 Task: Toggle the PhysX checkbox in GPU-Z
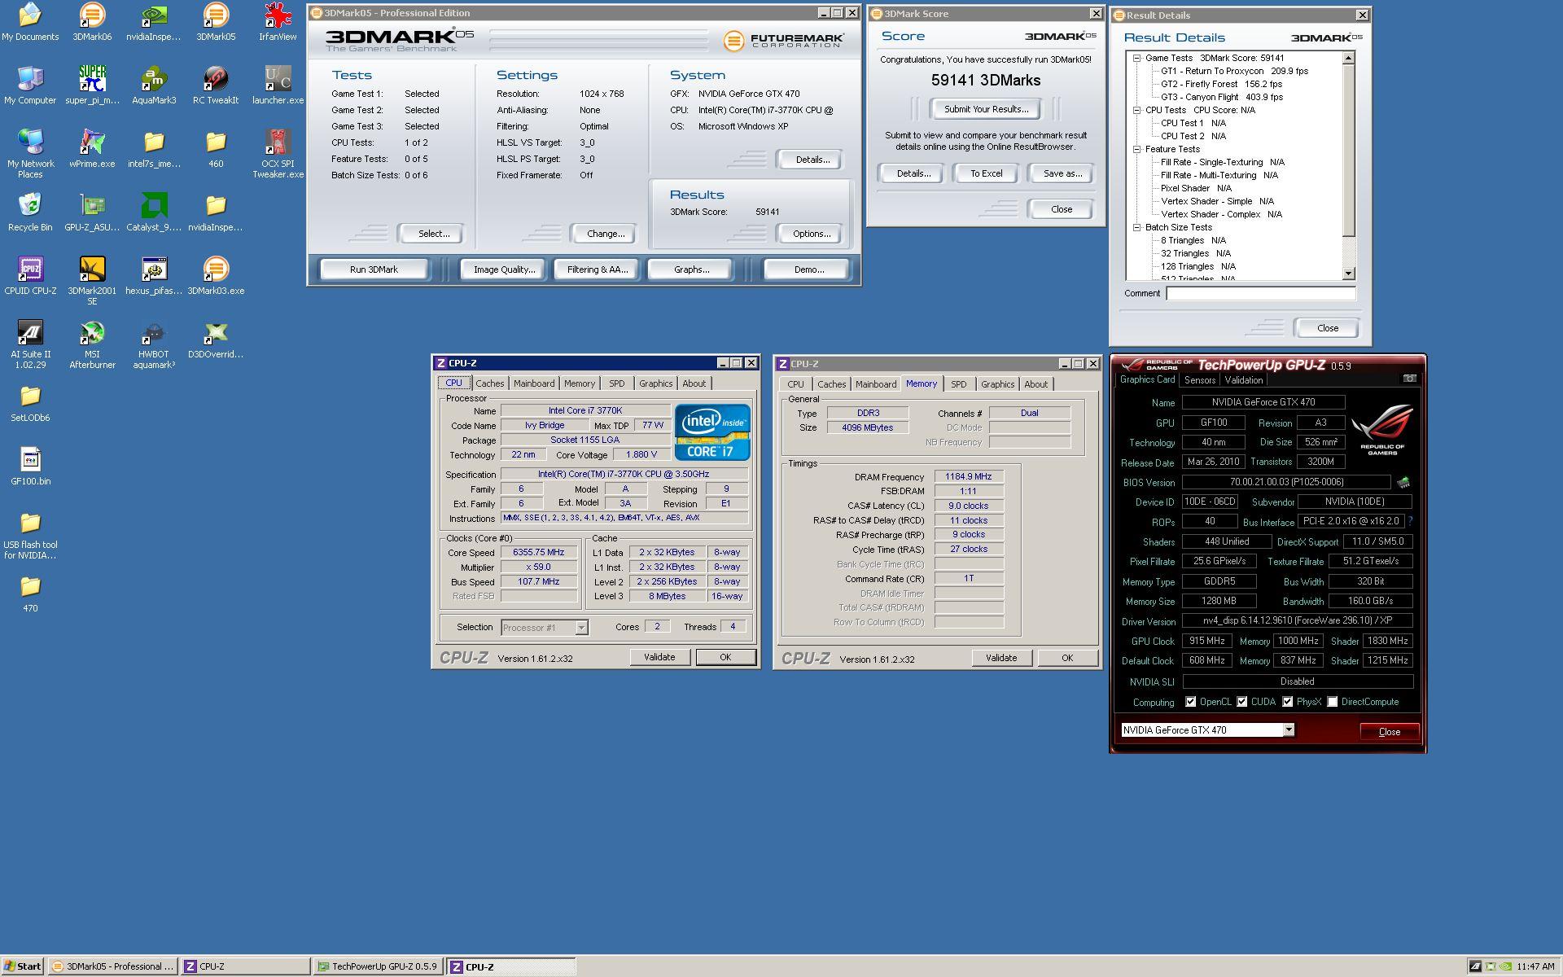(1288, 702)
